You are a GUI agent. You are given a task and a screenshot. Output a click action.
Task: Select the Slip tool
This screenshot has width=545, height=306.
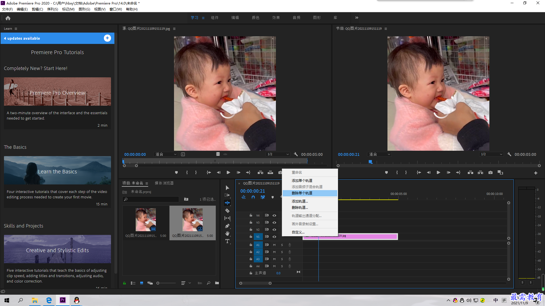(227, 218)
